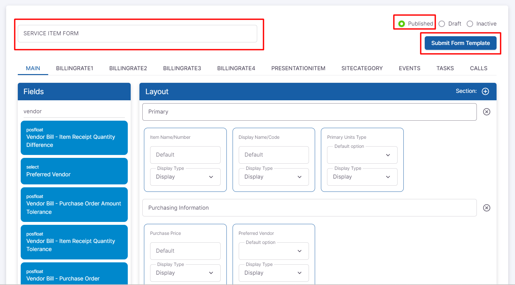Delete the Purchasing Information section
Viewport: 515px width, 285px height.
coord(487,208)
